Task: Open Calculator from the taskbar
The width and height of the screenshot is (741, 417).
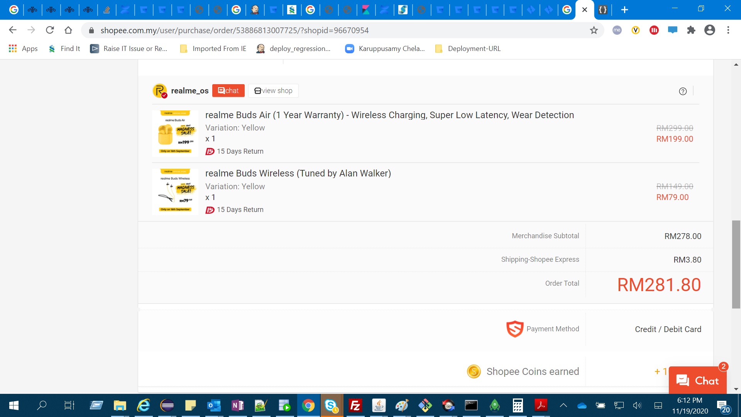Action: (518, 405)
